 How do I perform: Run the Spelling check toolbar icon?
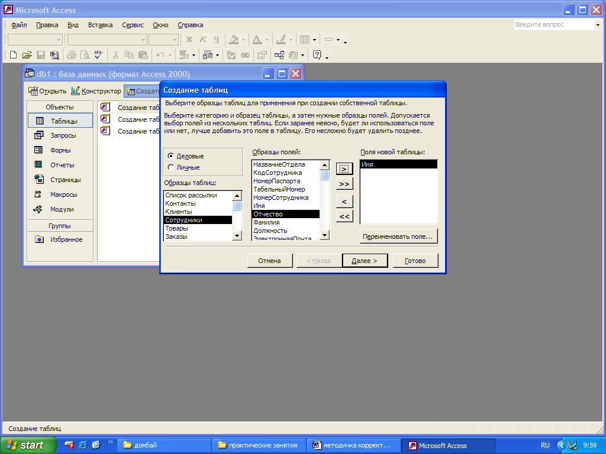pos(99,55)
